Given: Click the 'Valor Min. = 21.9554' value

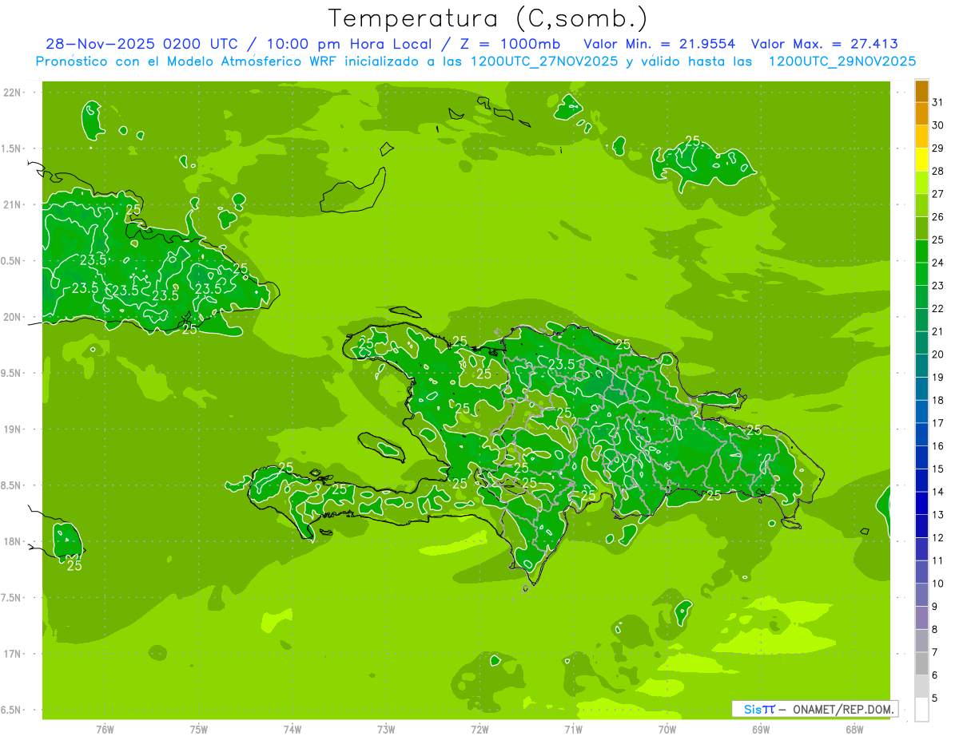Looking at the screenshot, I should point(659,44).
